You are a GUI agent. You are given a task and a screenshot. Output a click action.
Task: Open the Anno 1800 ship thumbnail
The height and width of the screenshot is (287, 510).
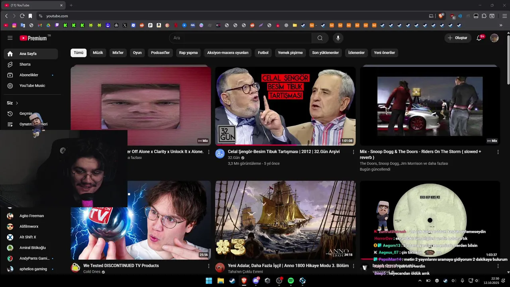click(x=285, y=220)
